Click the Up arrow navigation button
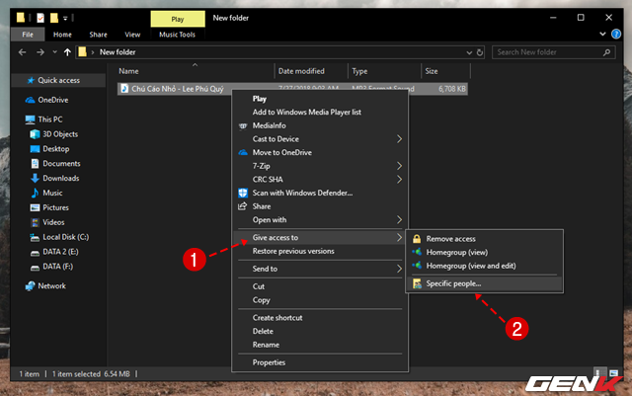Screen dimensions: 632x396 pos(66,51)
